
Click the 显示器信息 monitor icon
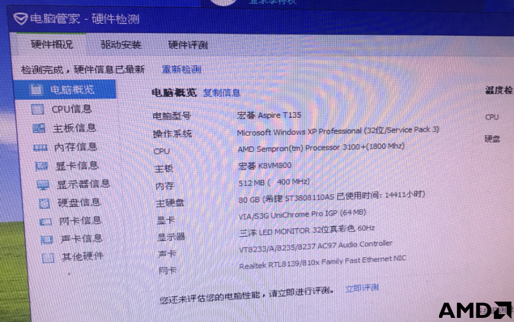43,185
